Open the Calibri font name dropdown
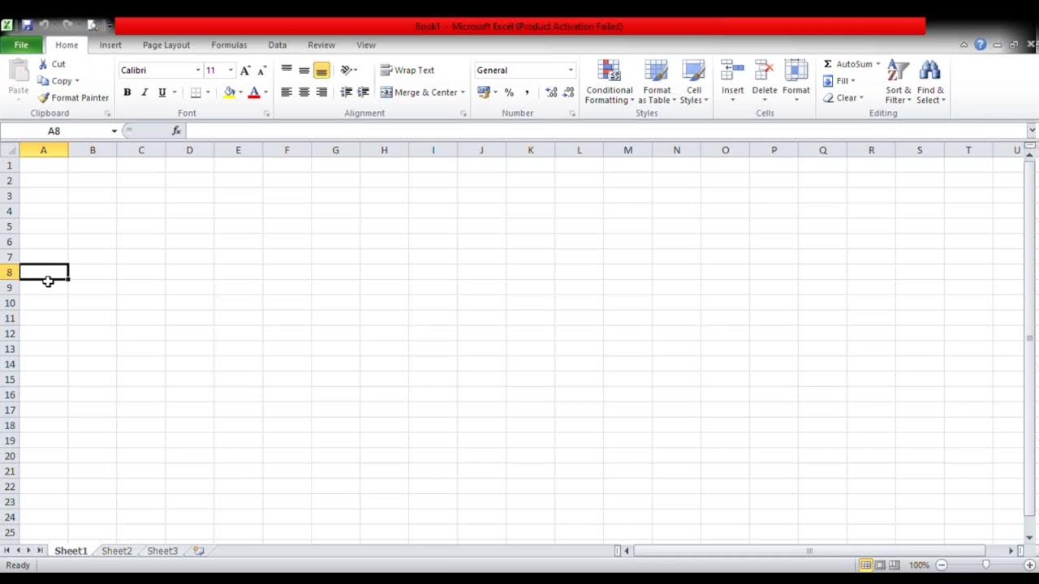 point(197,71)
